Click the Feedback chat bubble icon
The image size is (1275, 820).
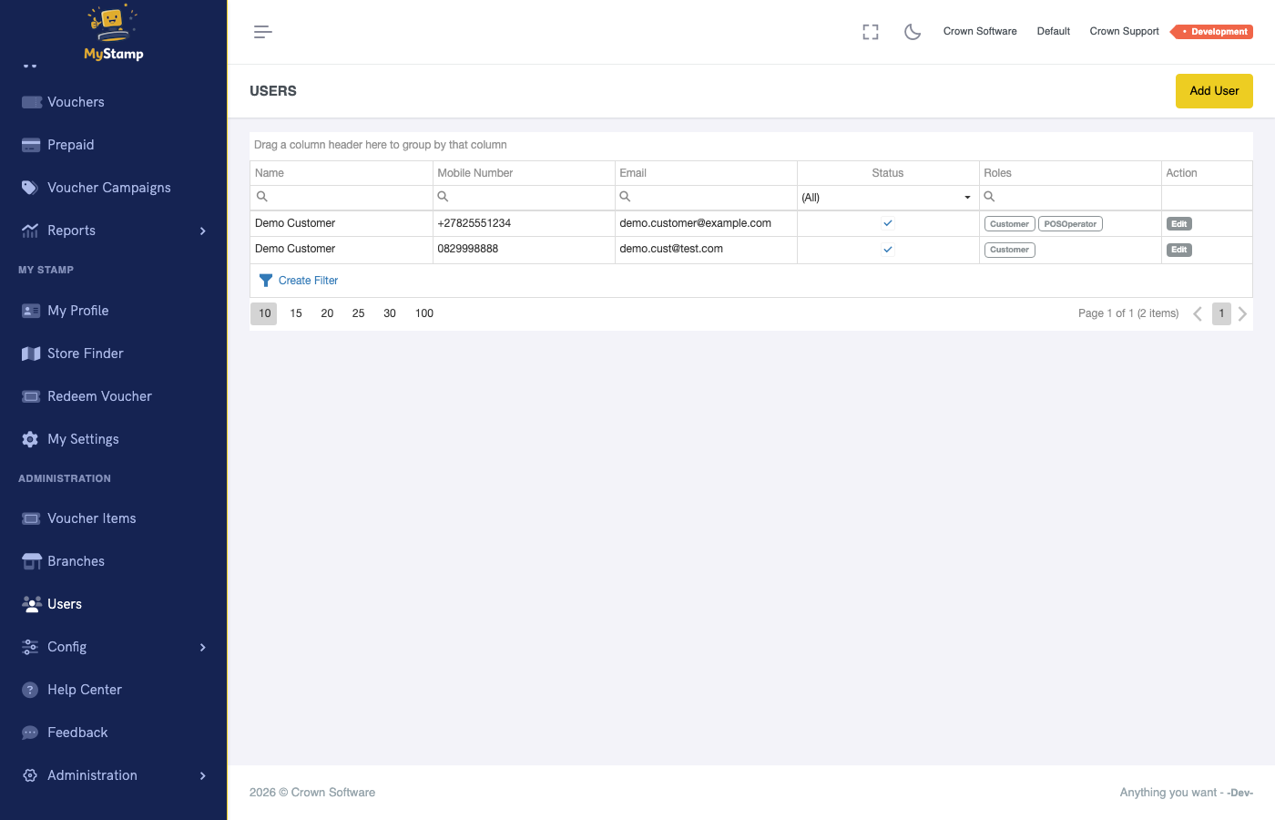point(30,733)
